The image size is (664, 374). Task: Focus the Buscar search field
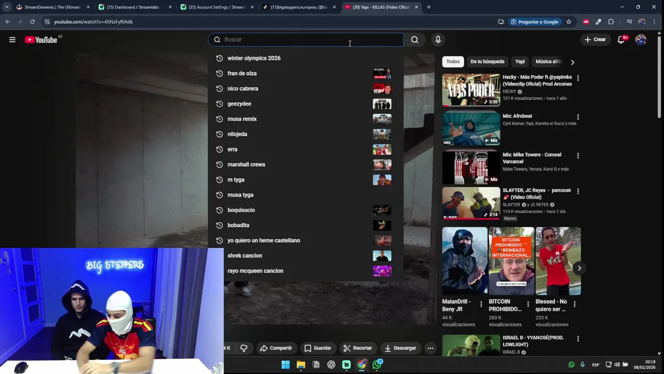point(306,39)
